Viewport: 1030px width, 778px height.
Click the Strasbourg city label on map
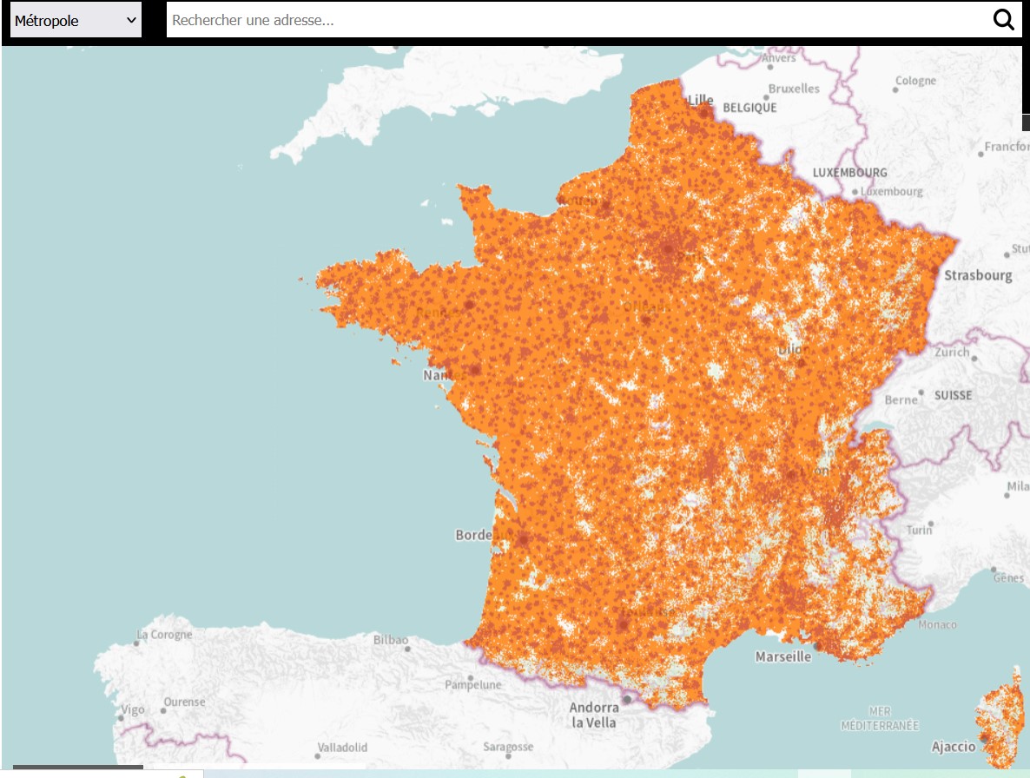click(x=978, y=275)
